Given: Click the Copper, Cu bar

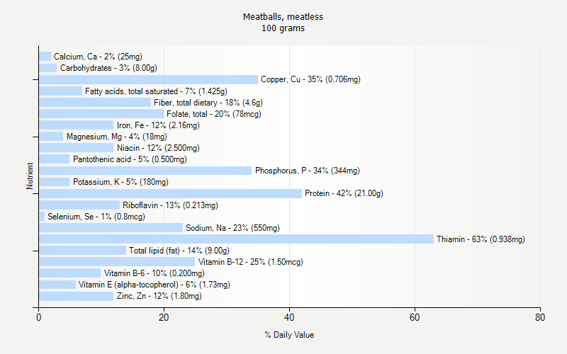Looking at the screenshot, I should (148, 79).
